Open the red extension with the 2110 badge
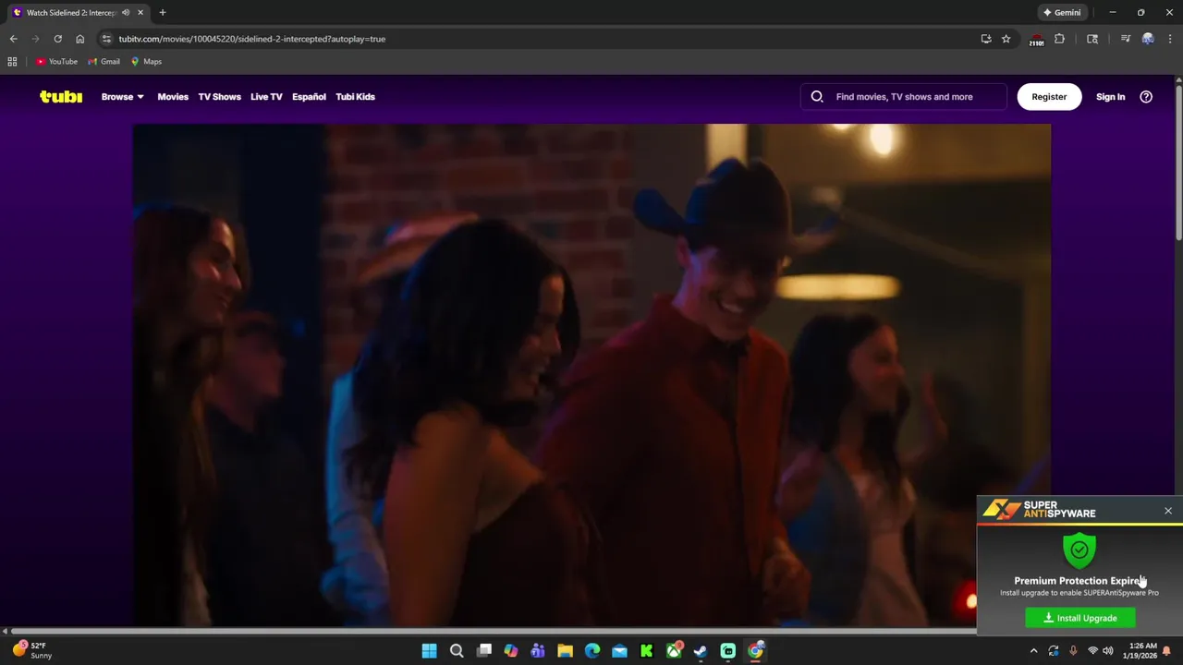The image size is (1183, 665). coord(1037,39)
